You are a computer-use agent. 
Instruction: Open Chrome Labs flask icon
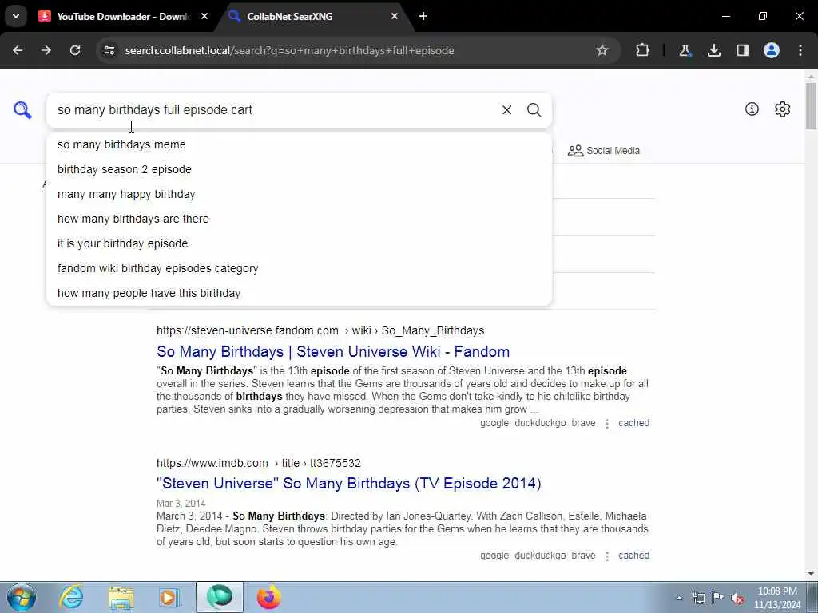tap(685, 50)
